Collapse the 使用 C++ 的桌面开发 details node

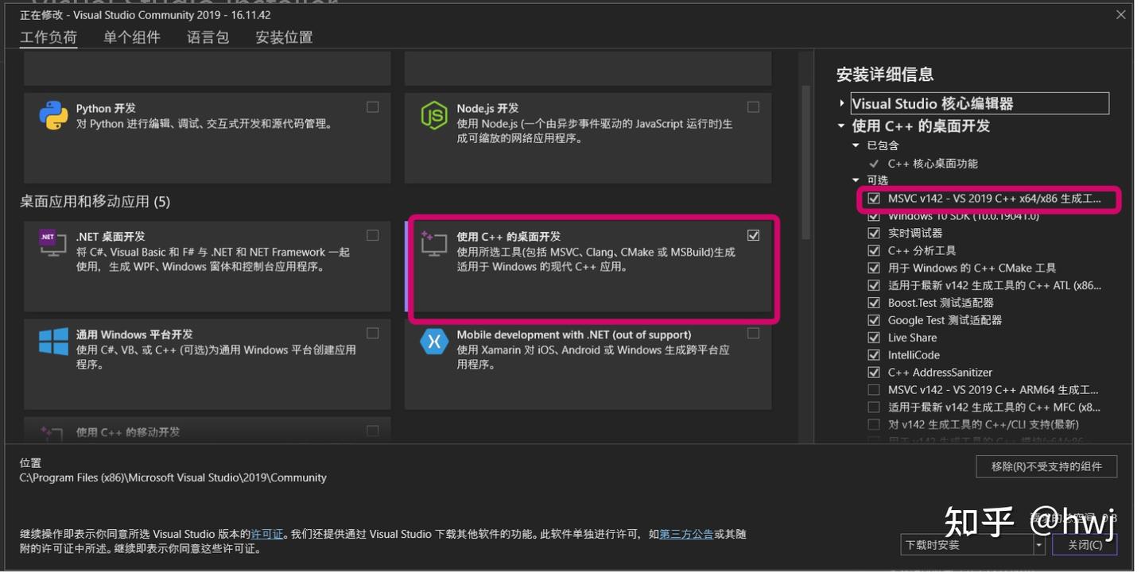coord(842,126)
